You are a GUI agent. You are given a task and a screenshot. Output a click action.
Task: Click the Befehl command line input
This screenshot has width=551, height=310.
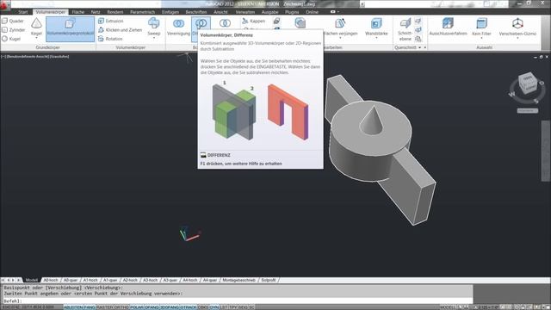click(x=238, y=301)
